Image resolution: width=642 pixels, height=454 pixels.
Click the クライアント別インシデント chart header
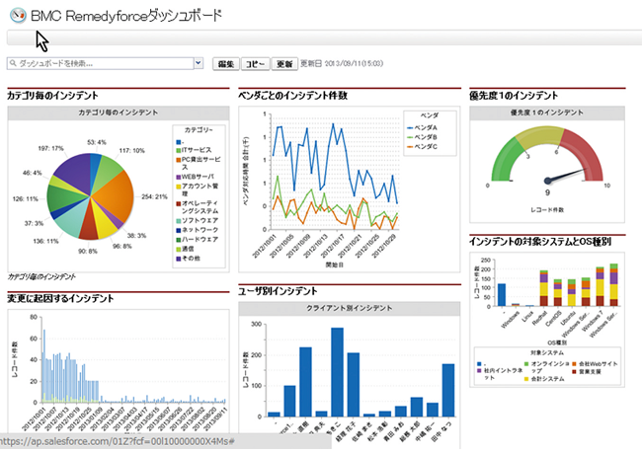point(350,308)
